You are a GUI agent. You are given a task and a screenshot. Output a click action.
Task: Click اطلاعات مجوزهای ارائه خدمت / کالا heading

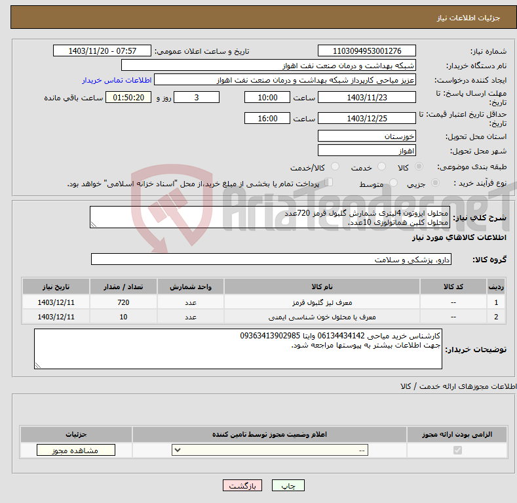click(458, 386)
